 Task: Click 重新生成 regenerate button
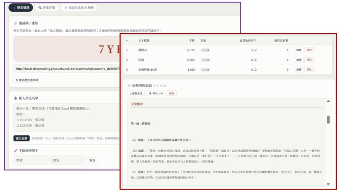(x=136, y=93)
